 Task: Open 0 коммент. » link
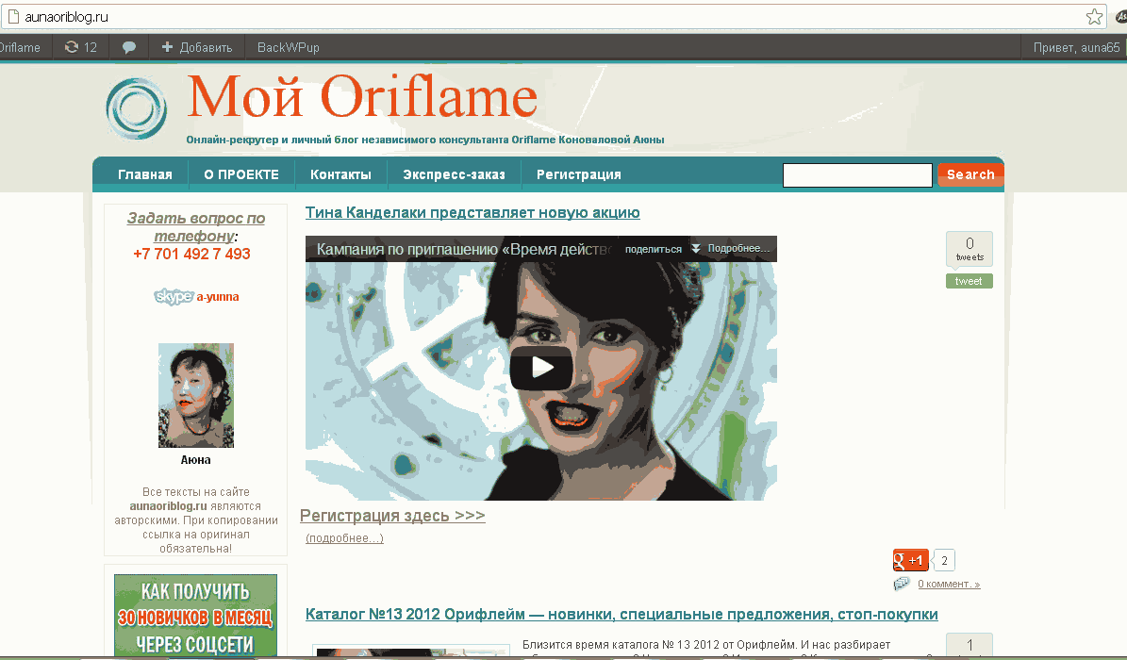(949, 584)
